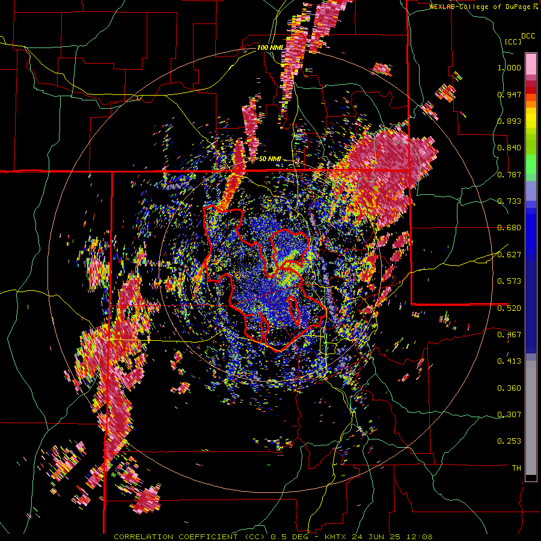
Task: Click the TH label beside the color bar
Action: tap(516, 468)
